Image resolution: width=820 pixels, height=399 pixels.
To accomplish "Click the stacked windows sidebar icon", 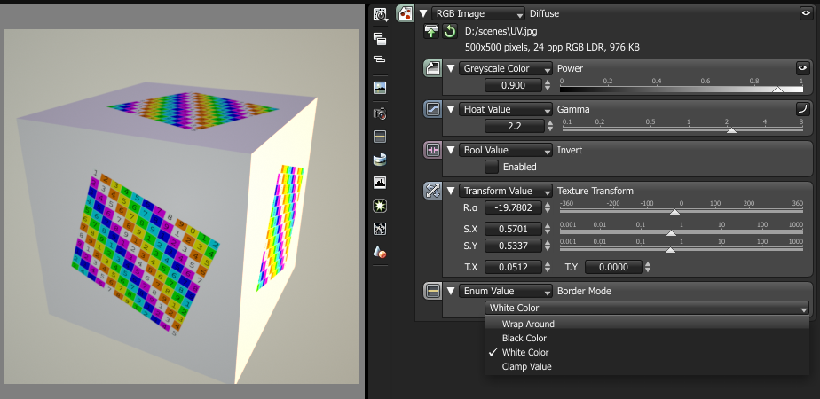I will click(x=380, y=38).
